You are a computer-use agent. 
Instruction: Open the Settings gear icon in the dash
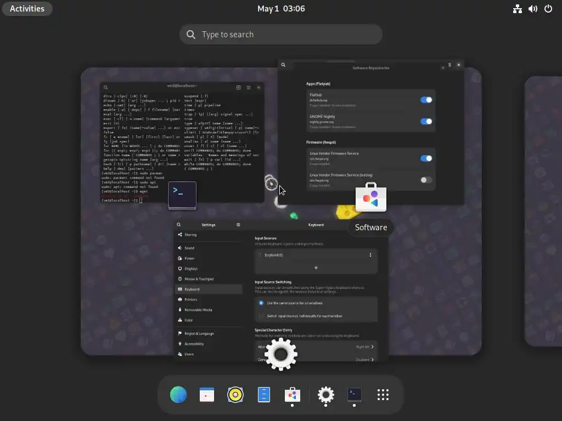326,395
